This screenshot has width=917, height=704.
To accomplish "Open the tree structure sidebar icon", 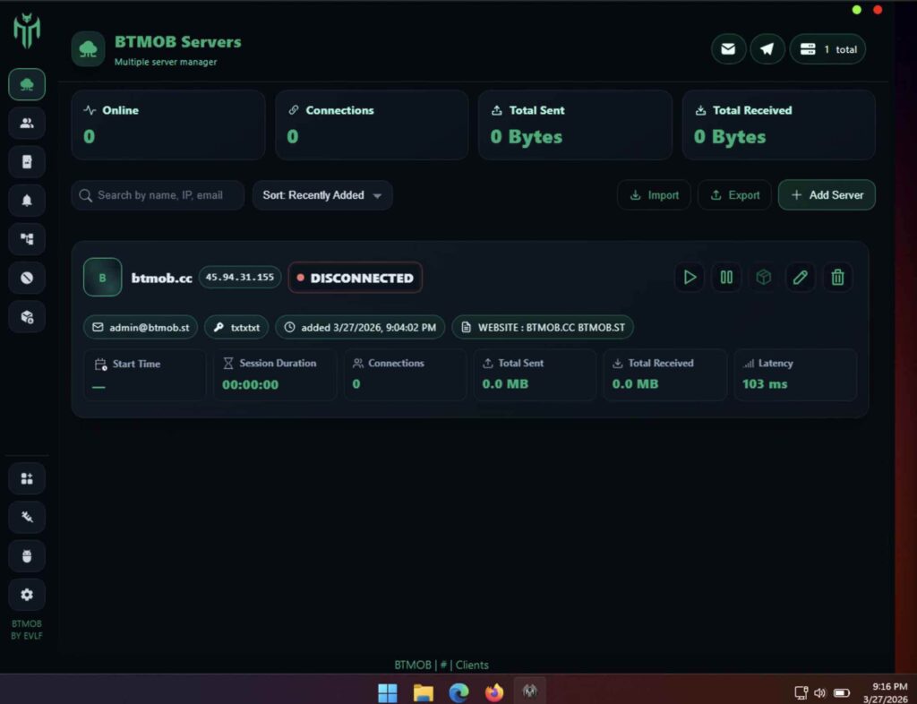I will pos(27,239).
